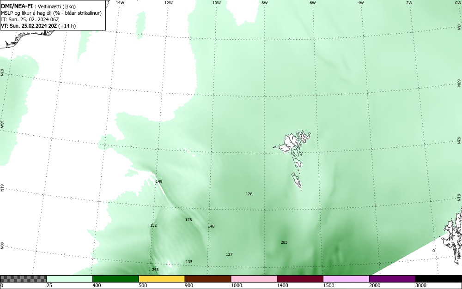Click the legend scale number 1400
462x289 pixels.
coord(283,285)
